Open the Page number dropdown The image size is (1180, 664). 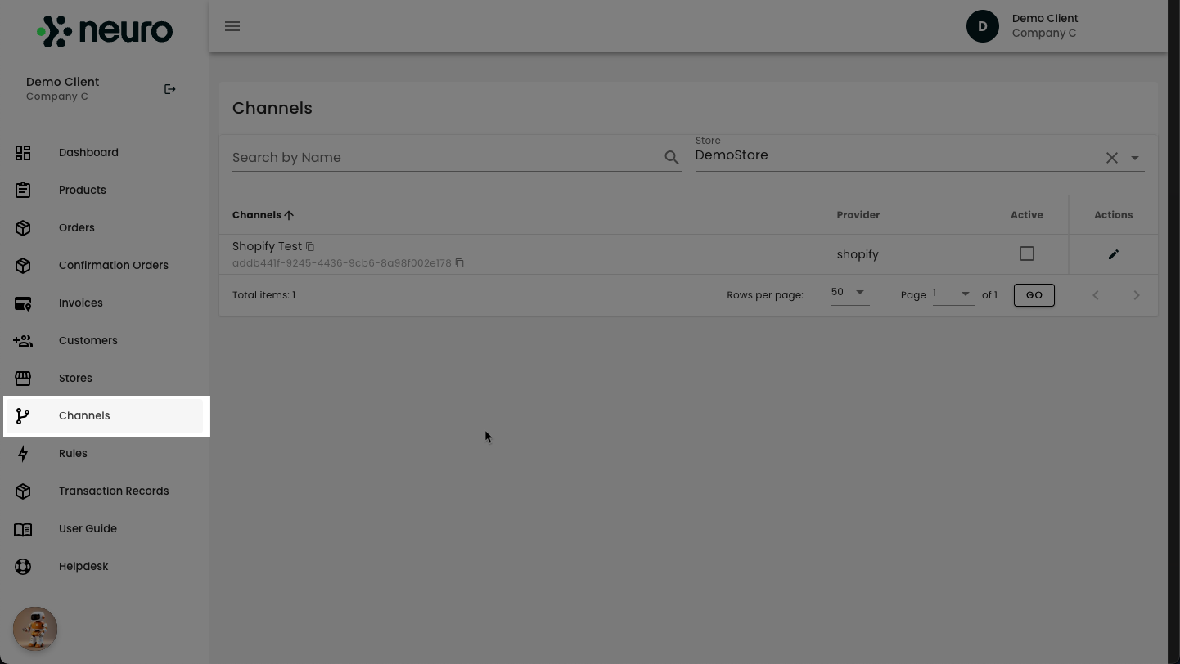[953, 294]
